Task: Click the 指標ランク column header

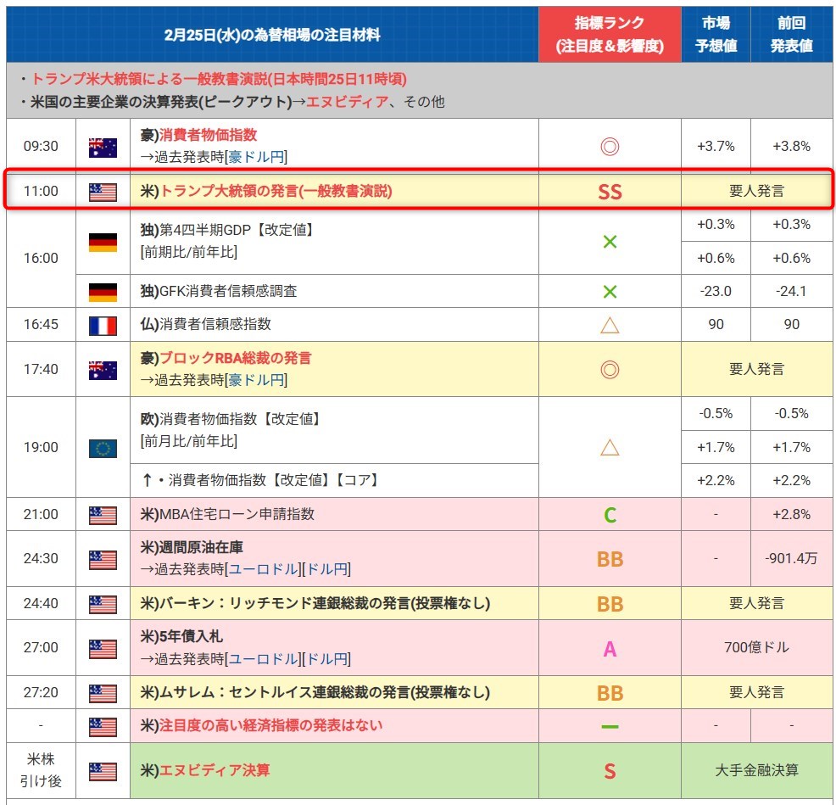Action: coord(610,35)
